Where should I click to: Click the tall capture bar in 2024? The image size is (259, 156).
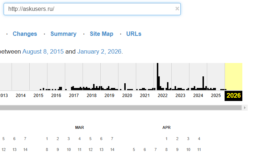click(203, 83)
